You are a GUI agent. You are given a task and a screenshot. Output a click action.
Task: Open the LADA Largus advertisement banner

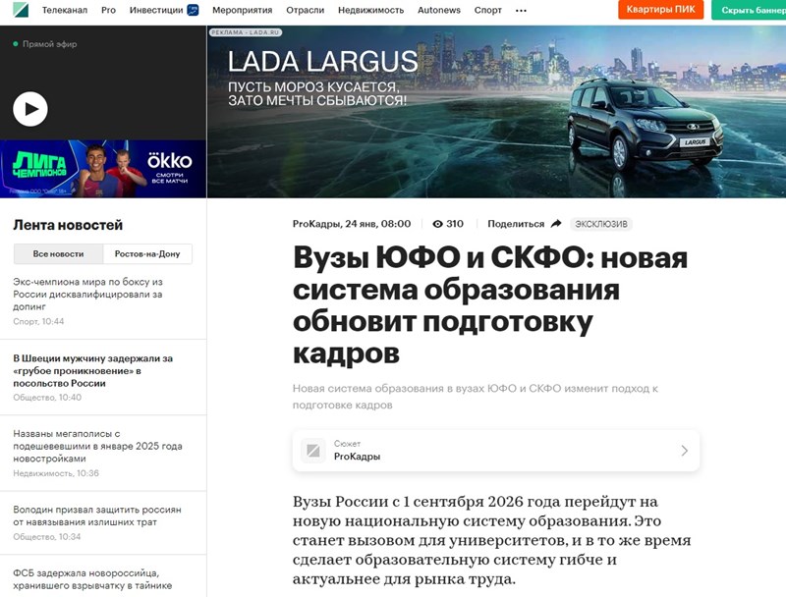496,112
